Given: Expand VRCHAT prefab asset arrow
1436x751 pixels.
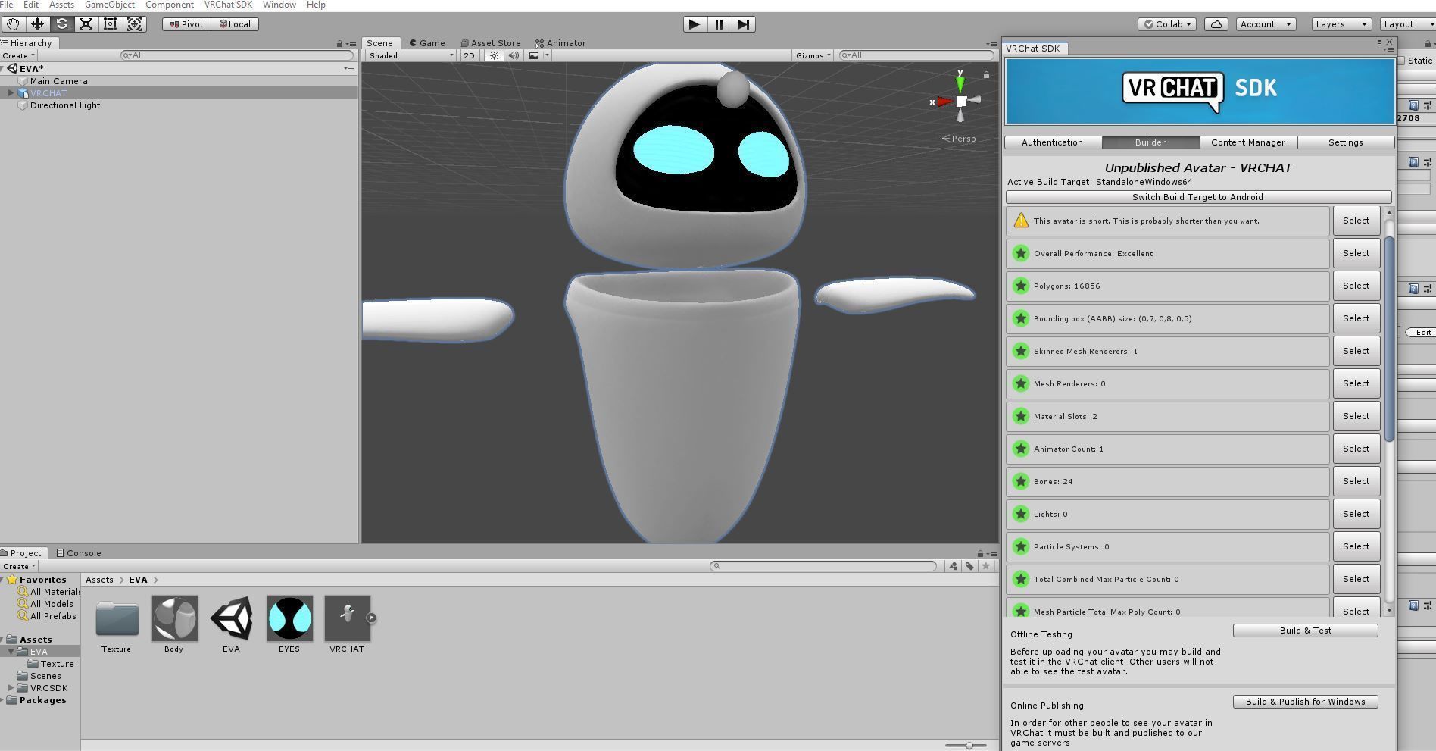Looking at the screenshot, I should pos(371,618).
